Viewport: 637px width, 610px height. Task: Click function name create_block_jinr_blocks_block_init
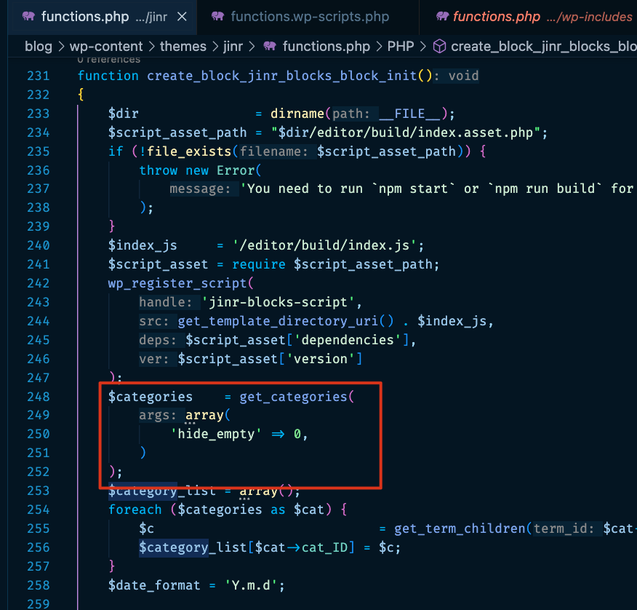pyautogui.click(x=282, y=76)
